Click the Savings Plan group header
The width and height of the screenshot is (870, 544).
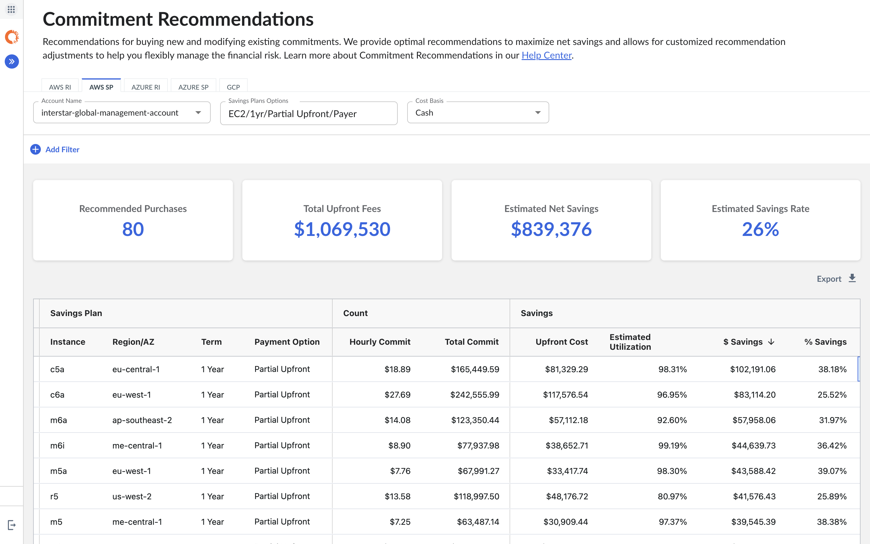pos(76,313)
